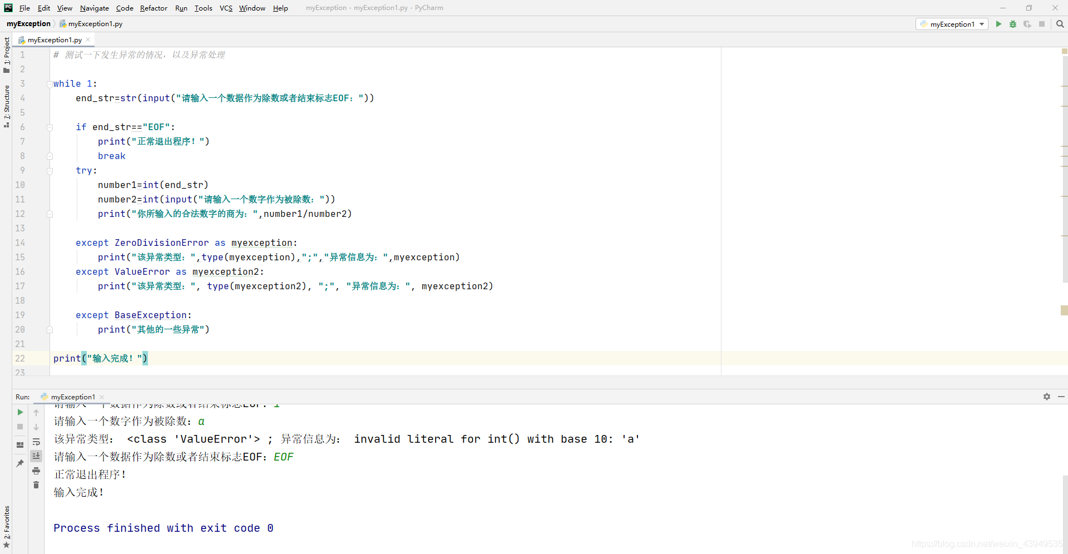
Task: Click the fold end marker on line 20
Action: tap(50, 330)
